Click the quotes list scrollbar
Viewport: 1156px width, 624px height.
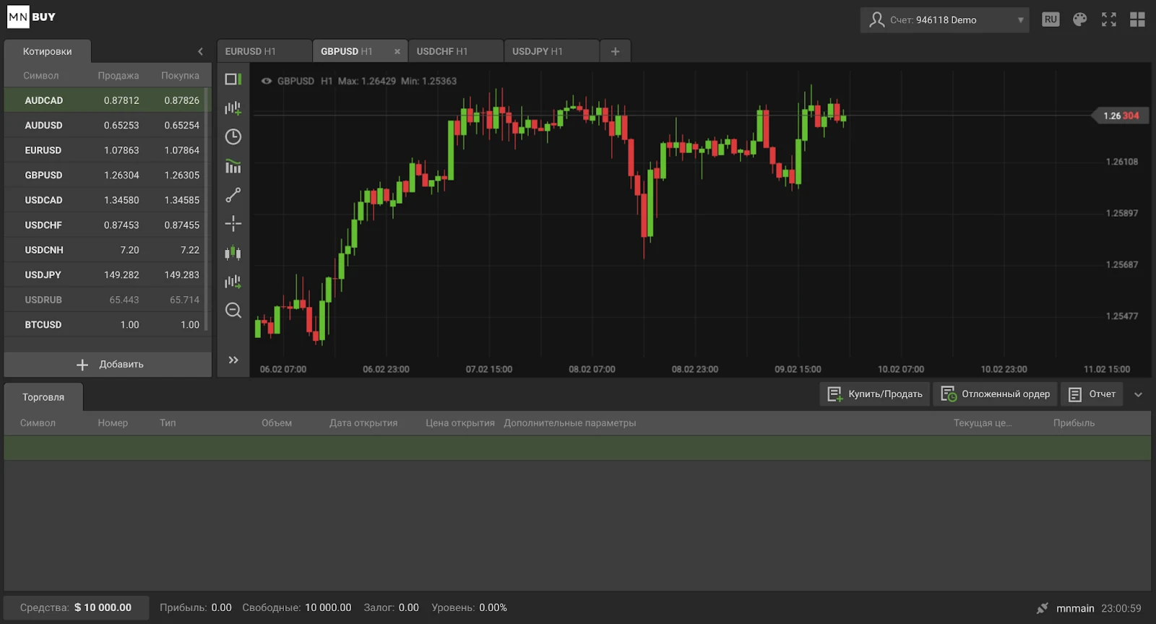pyautogui.click(x=207, y=209)
